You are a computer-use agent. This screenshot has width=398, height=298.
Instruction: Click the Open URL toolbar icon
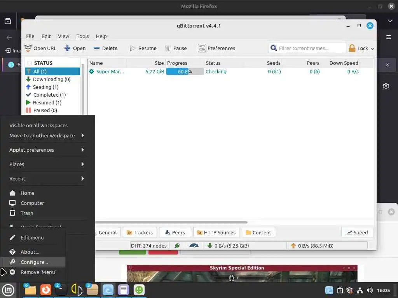[x=28, y=48]
